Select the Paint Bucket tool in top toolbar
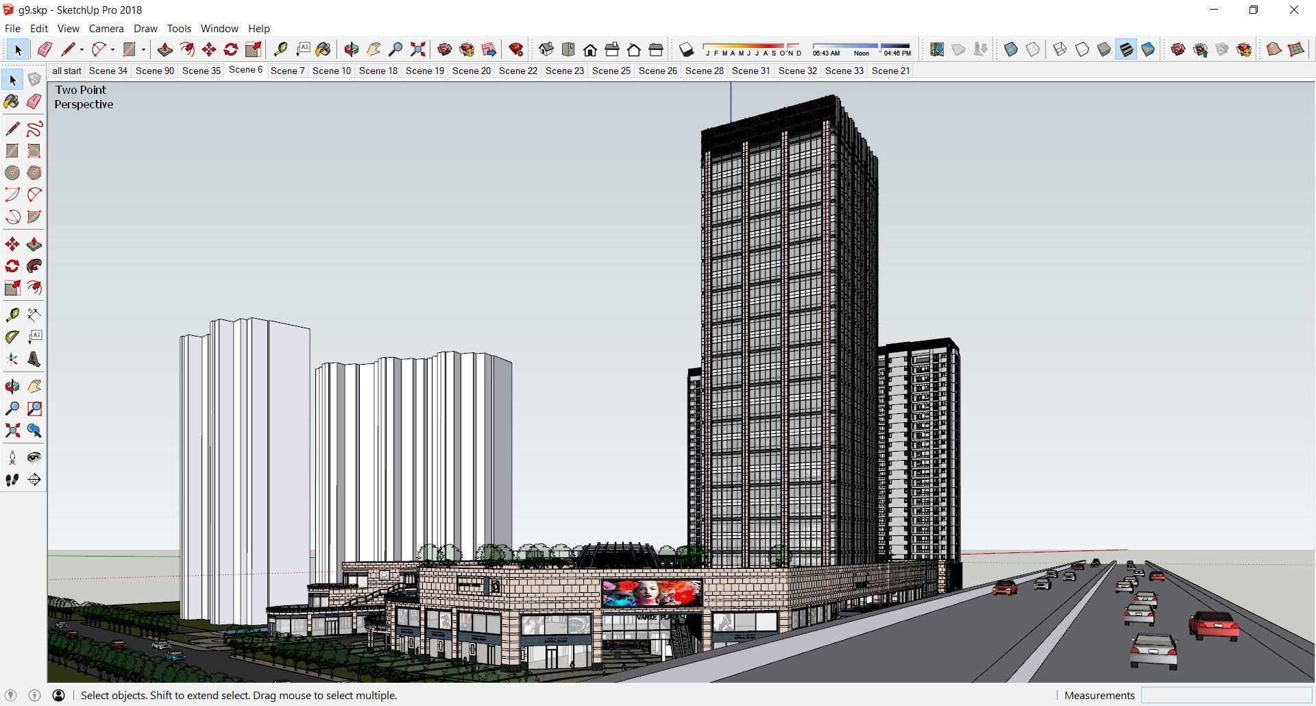Screen dimensions: 1316x706 click(323, 49)
